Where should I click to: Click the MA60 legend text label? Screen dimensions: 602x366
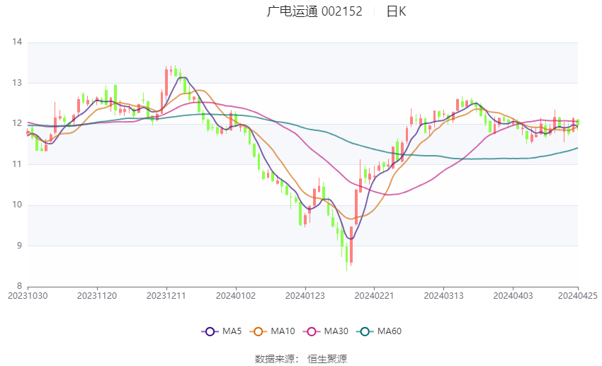click(x=389, y=331)
